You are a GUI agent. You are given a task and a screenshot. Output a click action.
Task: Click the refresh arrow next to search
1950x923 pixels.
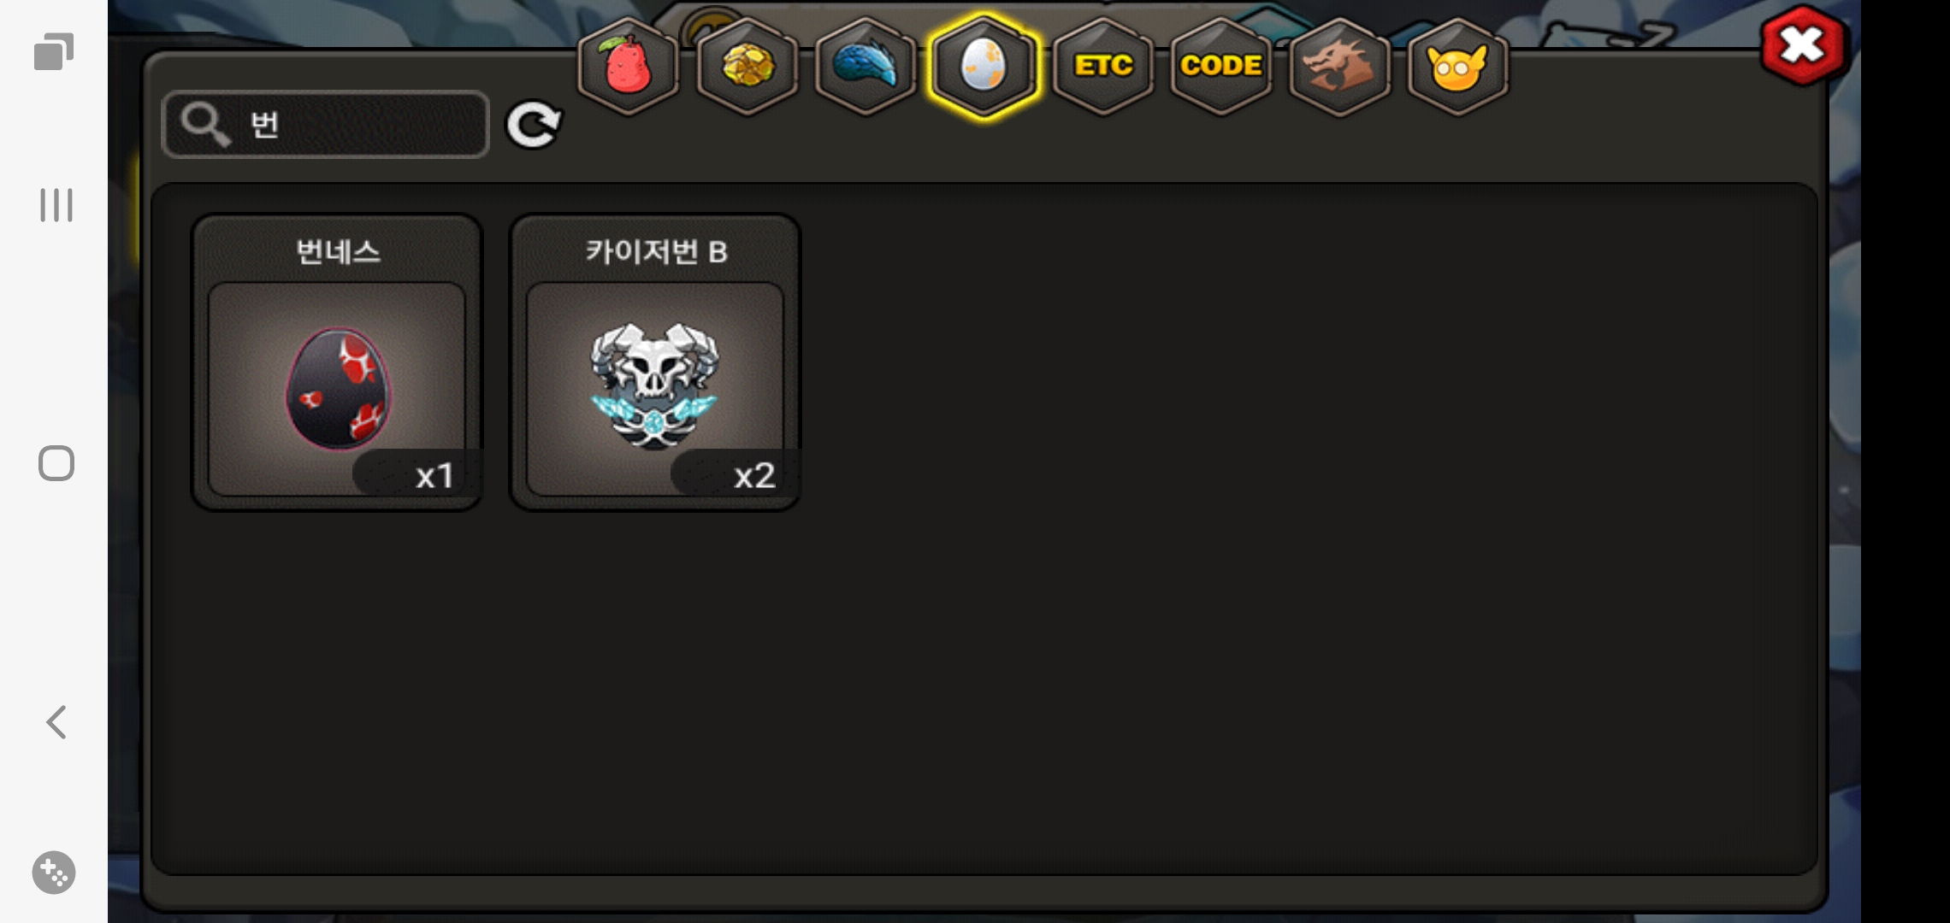[x=534, y=125]
